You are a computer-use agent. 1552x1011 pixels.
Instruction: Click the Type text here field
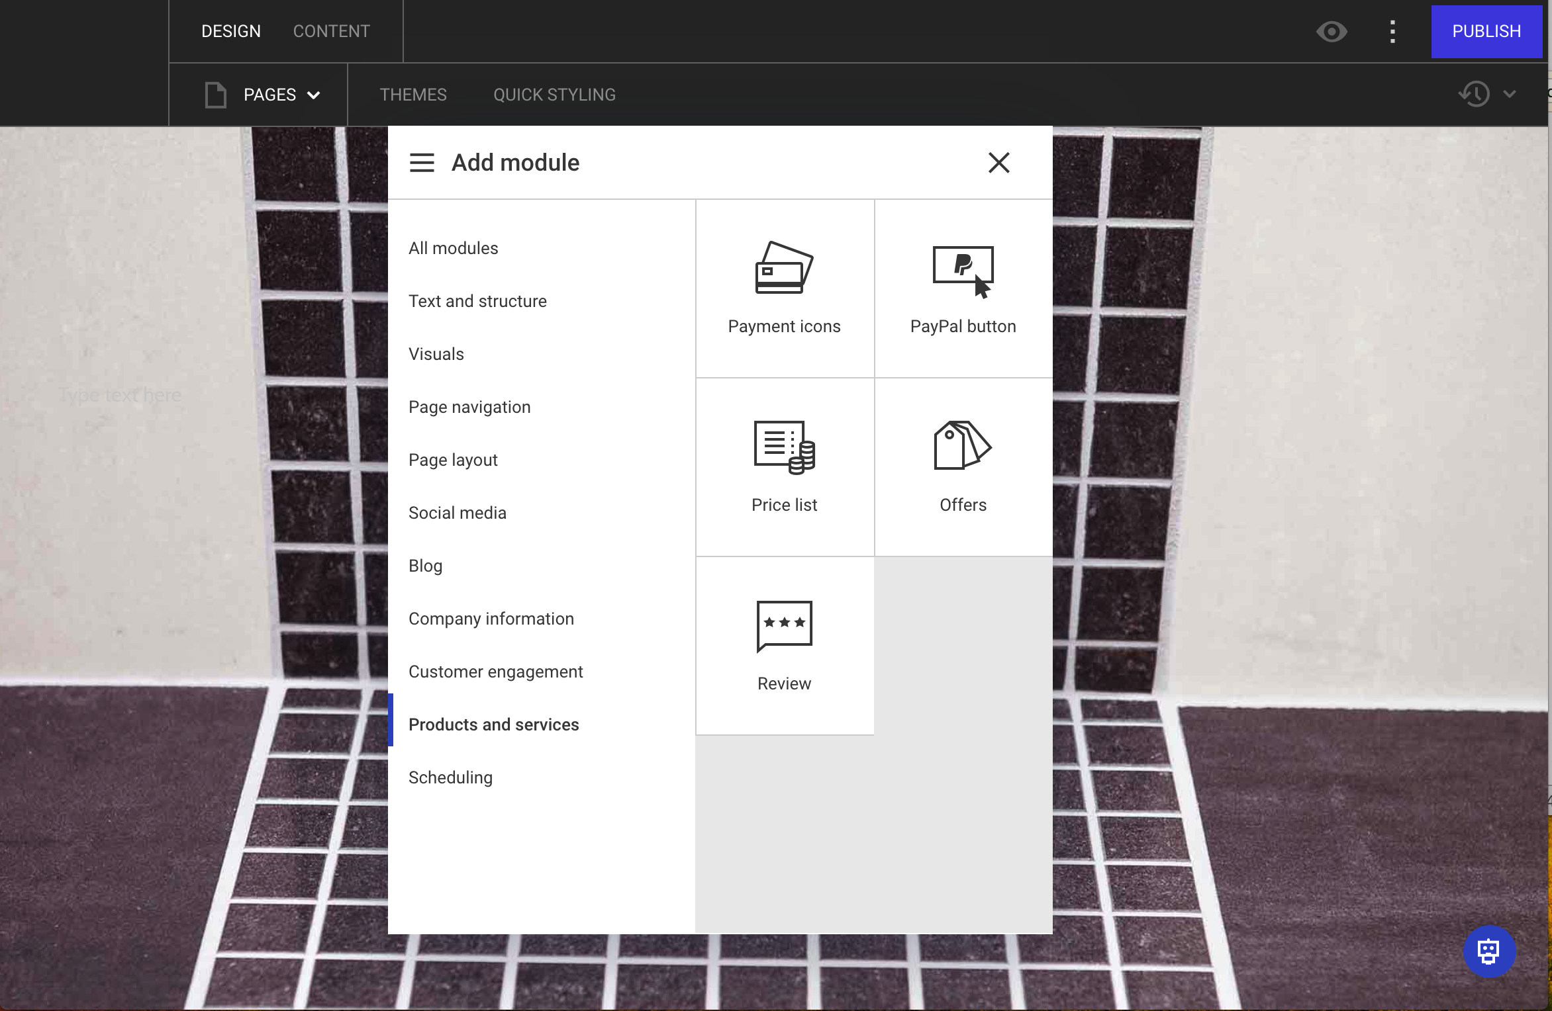tap(120, 395)
